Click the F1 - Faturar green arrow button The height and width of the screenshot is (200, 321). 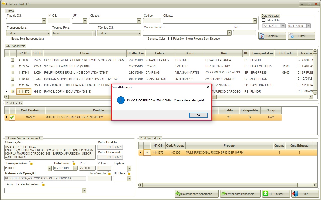276,194
